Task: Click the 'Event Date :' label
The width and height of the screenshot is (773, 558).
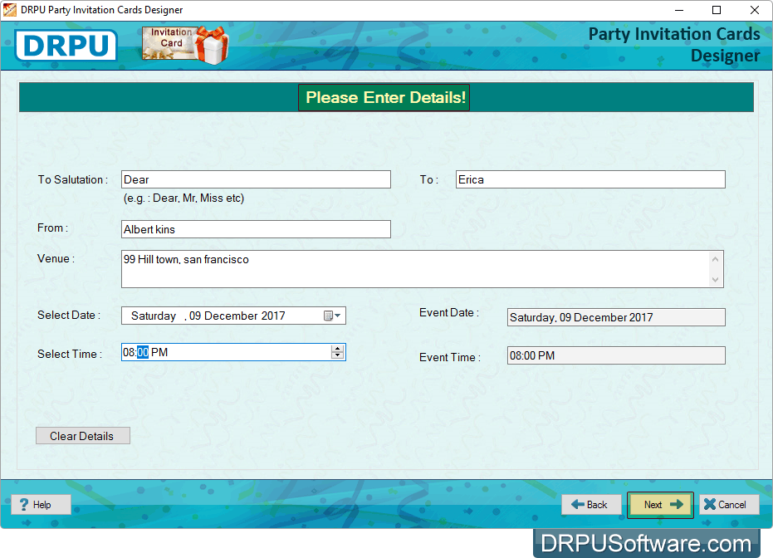Action: pos(449,312)
